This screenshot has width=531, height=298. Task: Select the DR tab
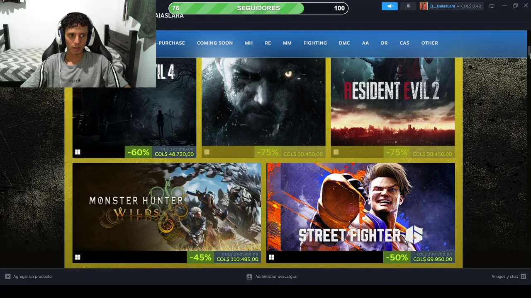tap(384, 43)
